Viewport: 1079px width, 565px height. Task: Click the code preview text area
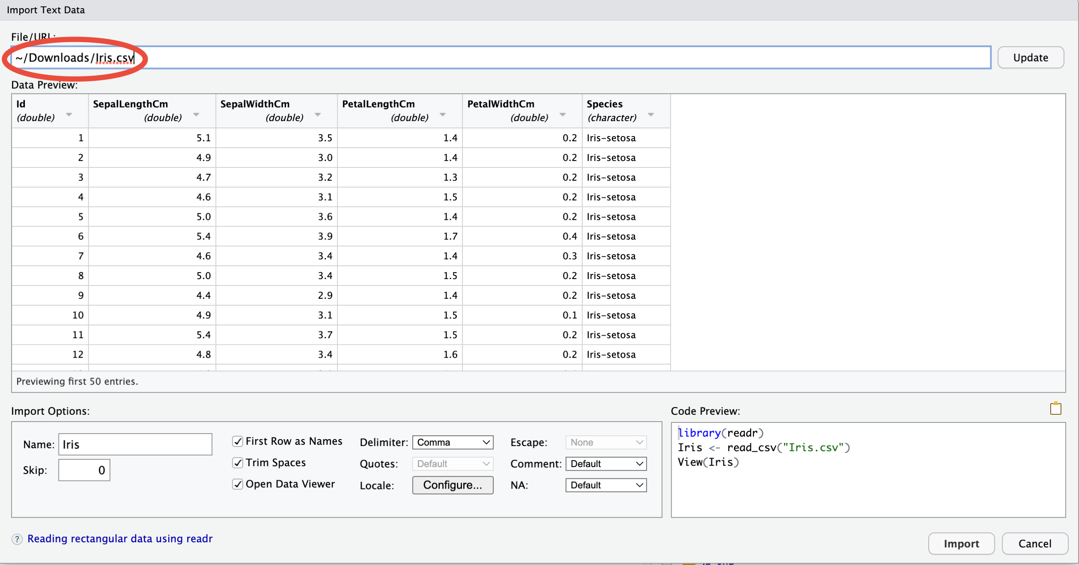coord(868,470)
